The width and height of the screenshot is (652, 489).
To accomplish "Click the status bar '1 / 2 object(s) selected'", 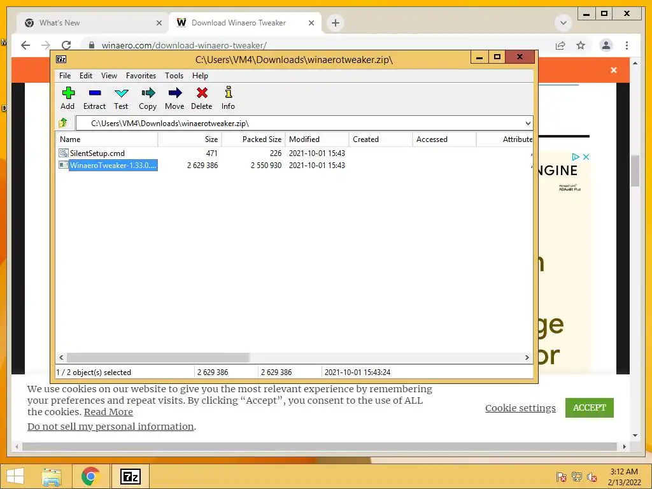I will [94, 372].
